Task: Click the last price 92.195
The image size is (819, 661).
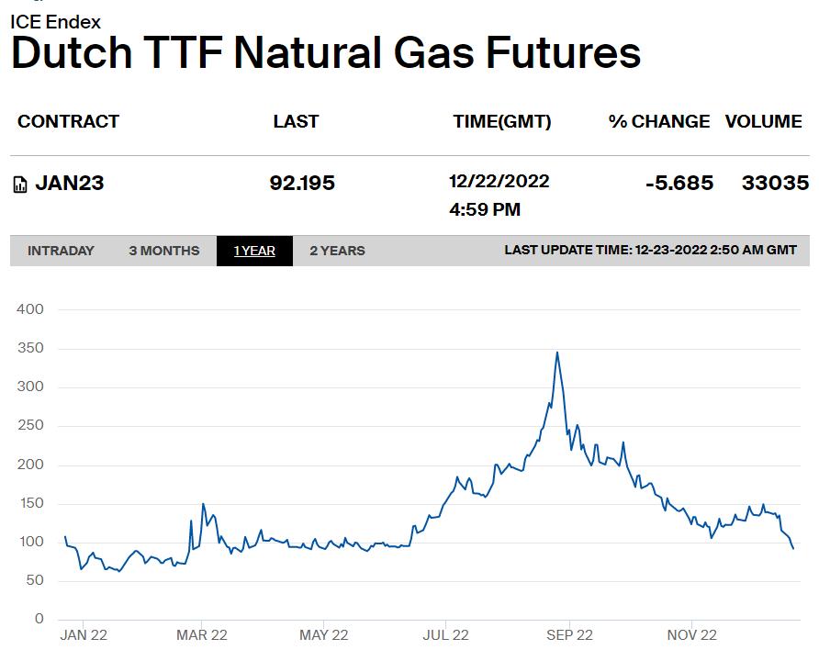Action: point(302,184)
